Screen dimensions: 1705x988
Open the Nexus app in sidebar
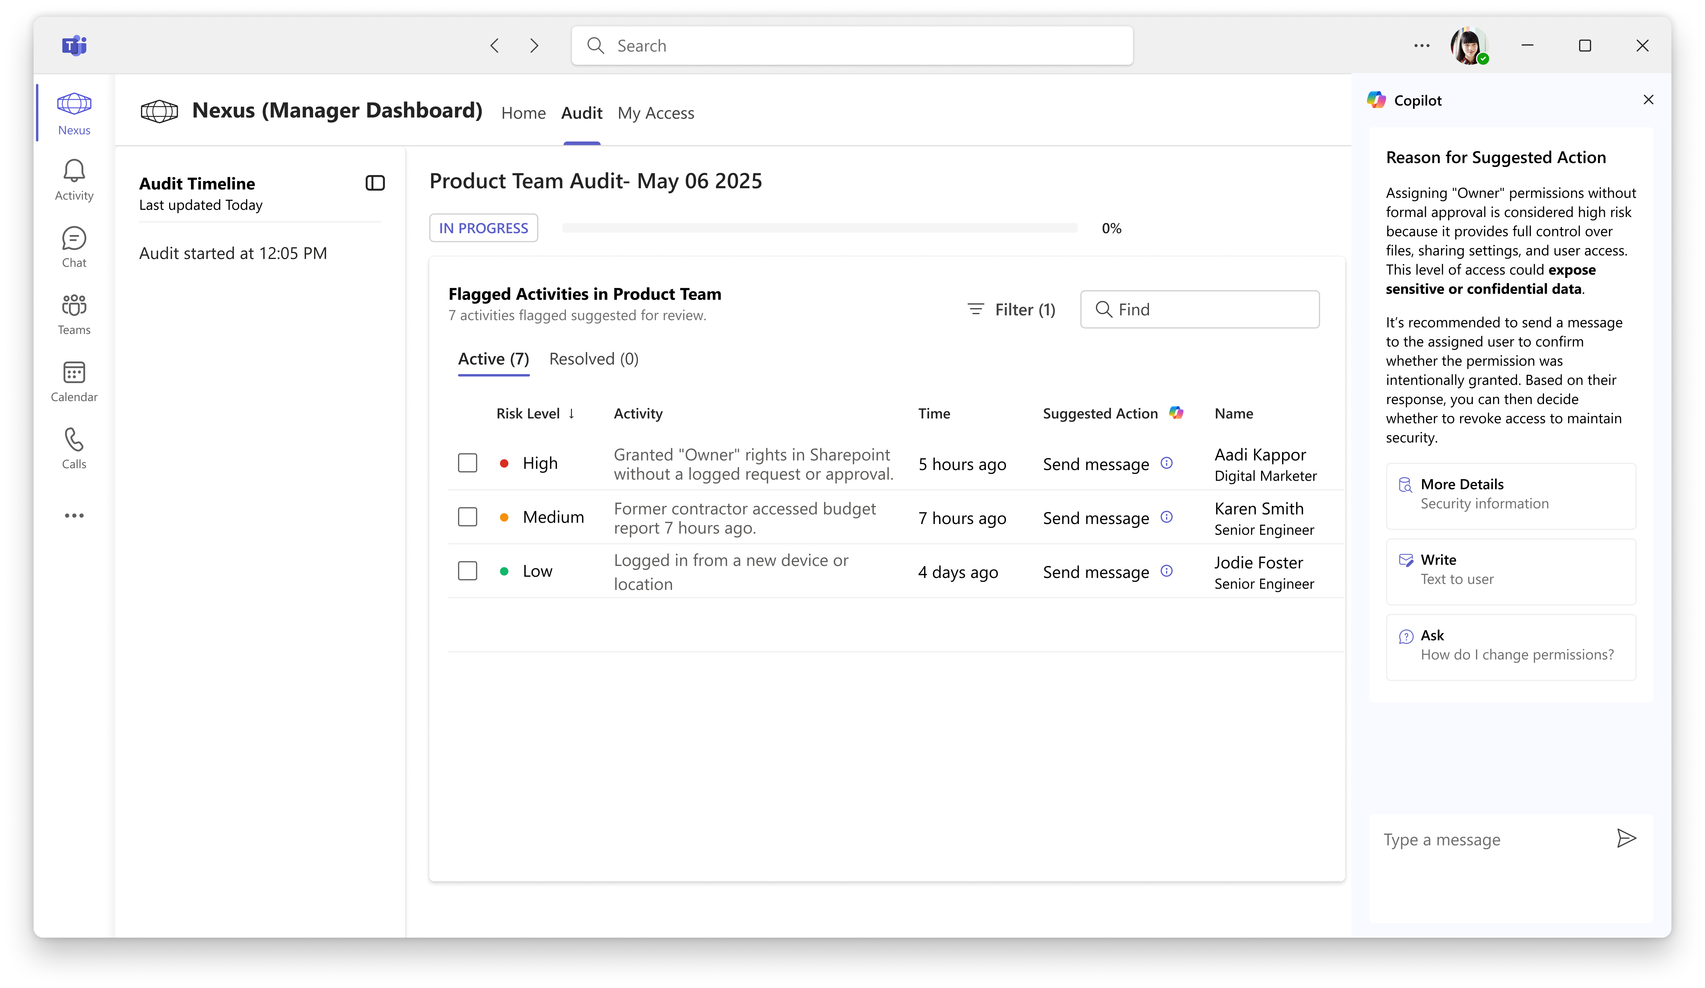(74, 114)
